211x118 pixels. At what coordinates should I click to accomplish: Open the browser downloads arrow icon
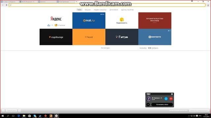[208, 5]
